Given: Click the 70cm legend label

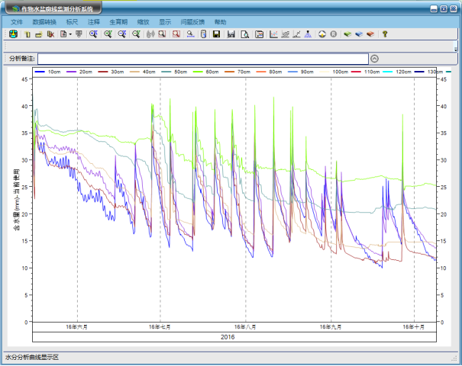Looking at the screenshot, I should pyautogui.click(x=244, y=72).
